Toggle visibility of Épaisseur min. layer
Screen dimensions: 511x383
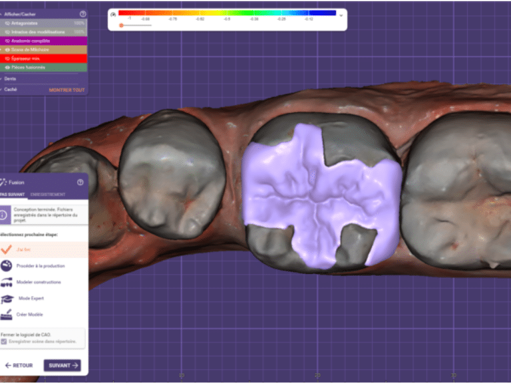[x=7, y=59]
